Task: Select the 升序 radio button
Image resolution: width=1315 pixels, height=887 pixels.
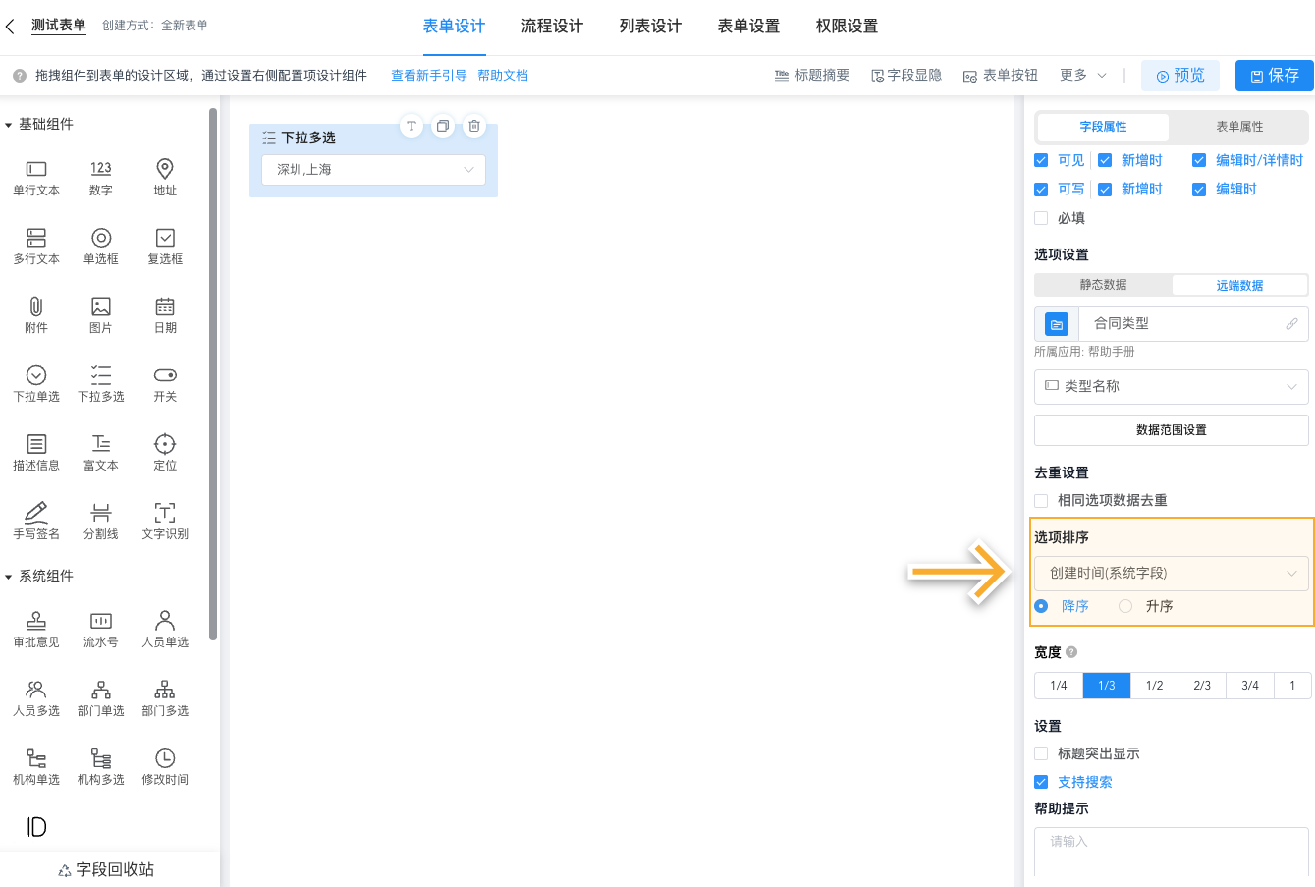Action: [x=1124, y=606]
